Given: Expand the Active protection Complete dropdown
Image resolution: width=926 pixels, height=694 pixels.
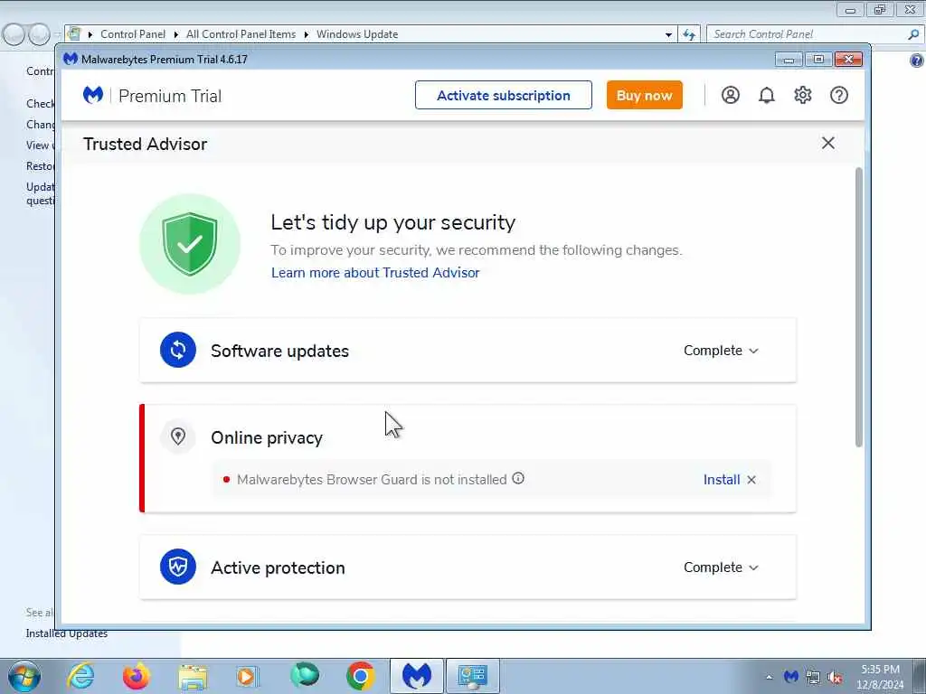Looking at the screenshot, I should [721, 567].
